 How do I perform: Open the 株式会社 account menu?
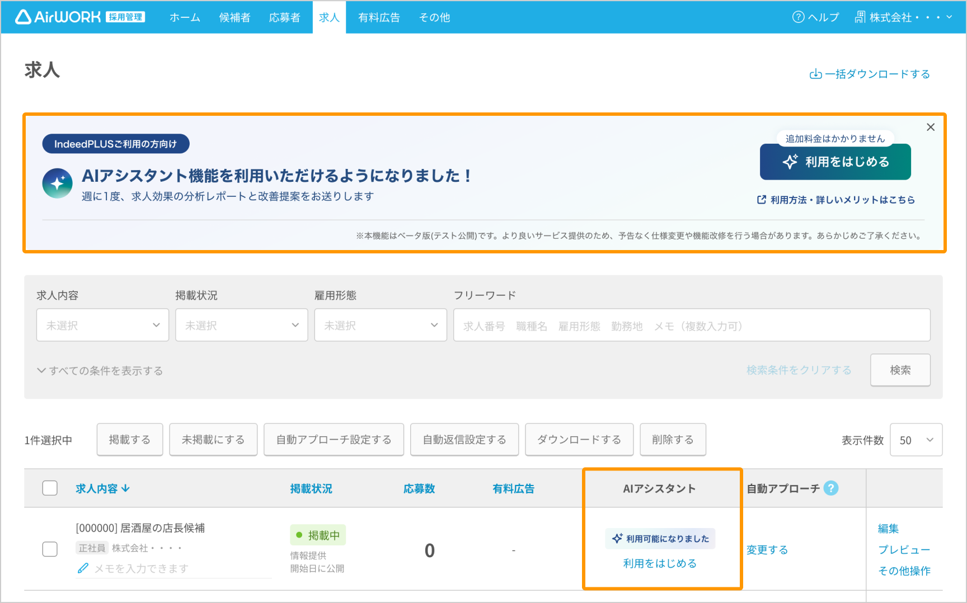pyautogui.click(x=903, y=17)
